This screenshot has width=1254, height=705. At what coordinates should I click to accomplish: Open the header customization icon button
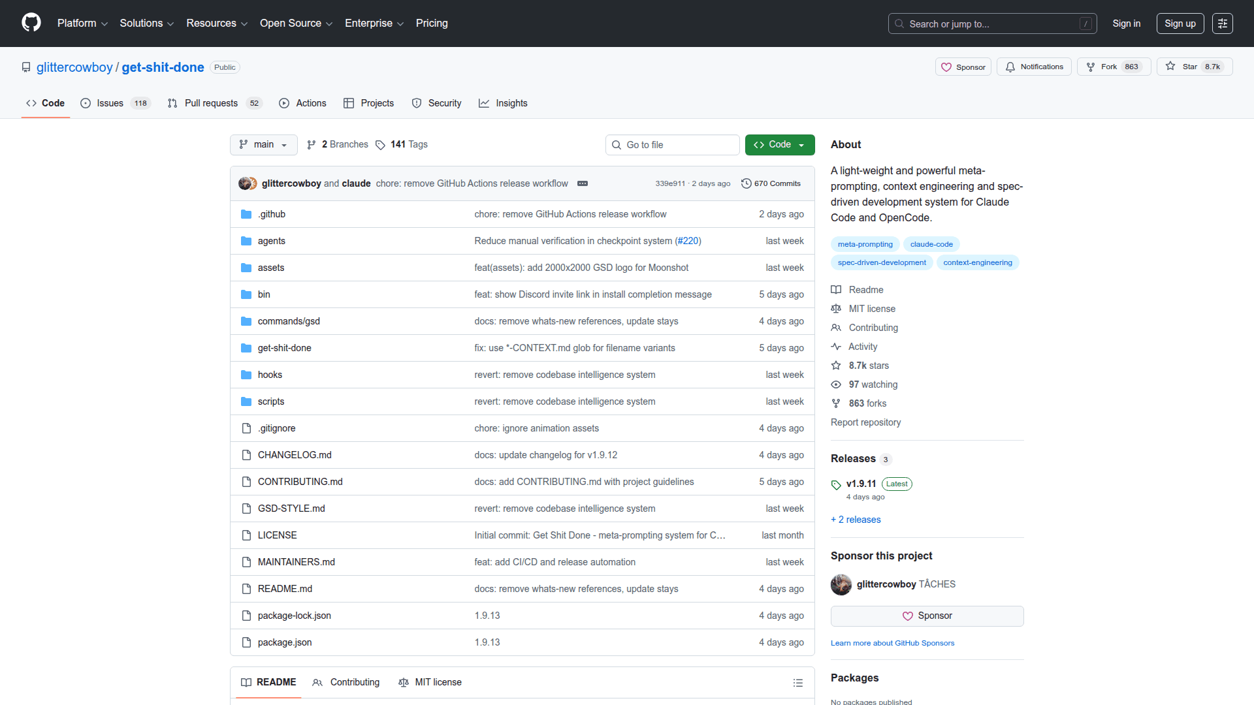click(1222, 23)
